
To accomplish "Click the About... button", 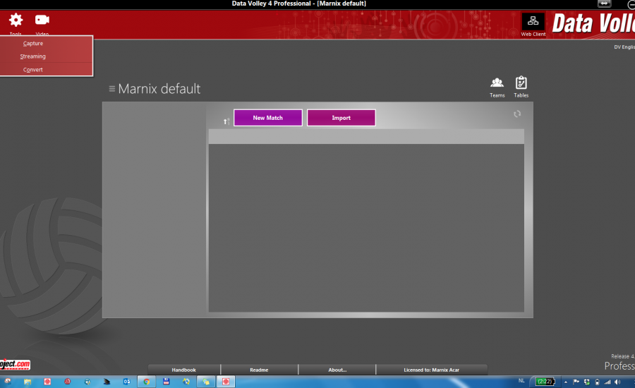I will [337, 370].
